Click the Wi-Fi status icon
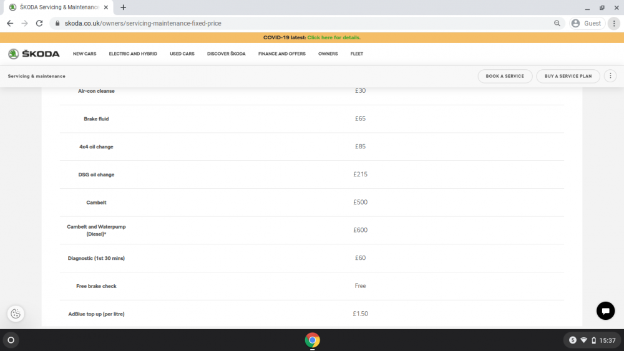Image resolution: width=624 pixels, height=351 pixels. coord(584,340)
